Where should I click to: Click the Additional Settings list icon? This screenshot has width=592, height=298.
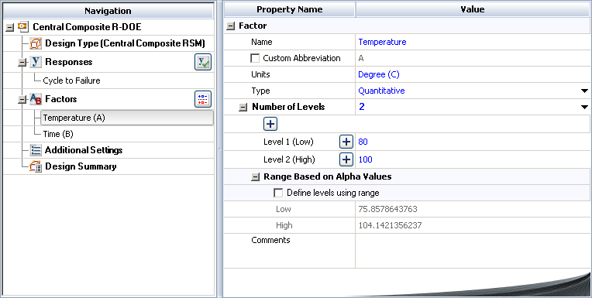click(36, 150)
